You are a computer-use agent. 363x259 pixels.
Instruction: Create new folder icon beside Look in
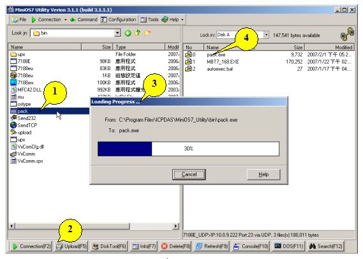pyautogui.click(x=147, y=33)
